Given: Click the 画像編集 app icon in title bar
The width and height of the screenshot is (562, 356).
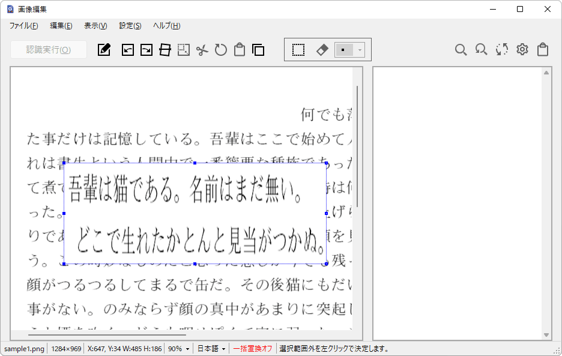Looking at the screenshot, I should 10,9.
